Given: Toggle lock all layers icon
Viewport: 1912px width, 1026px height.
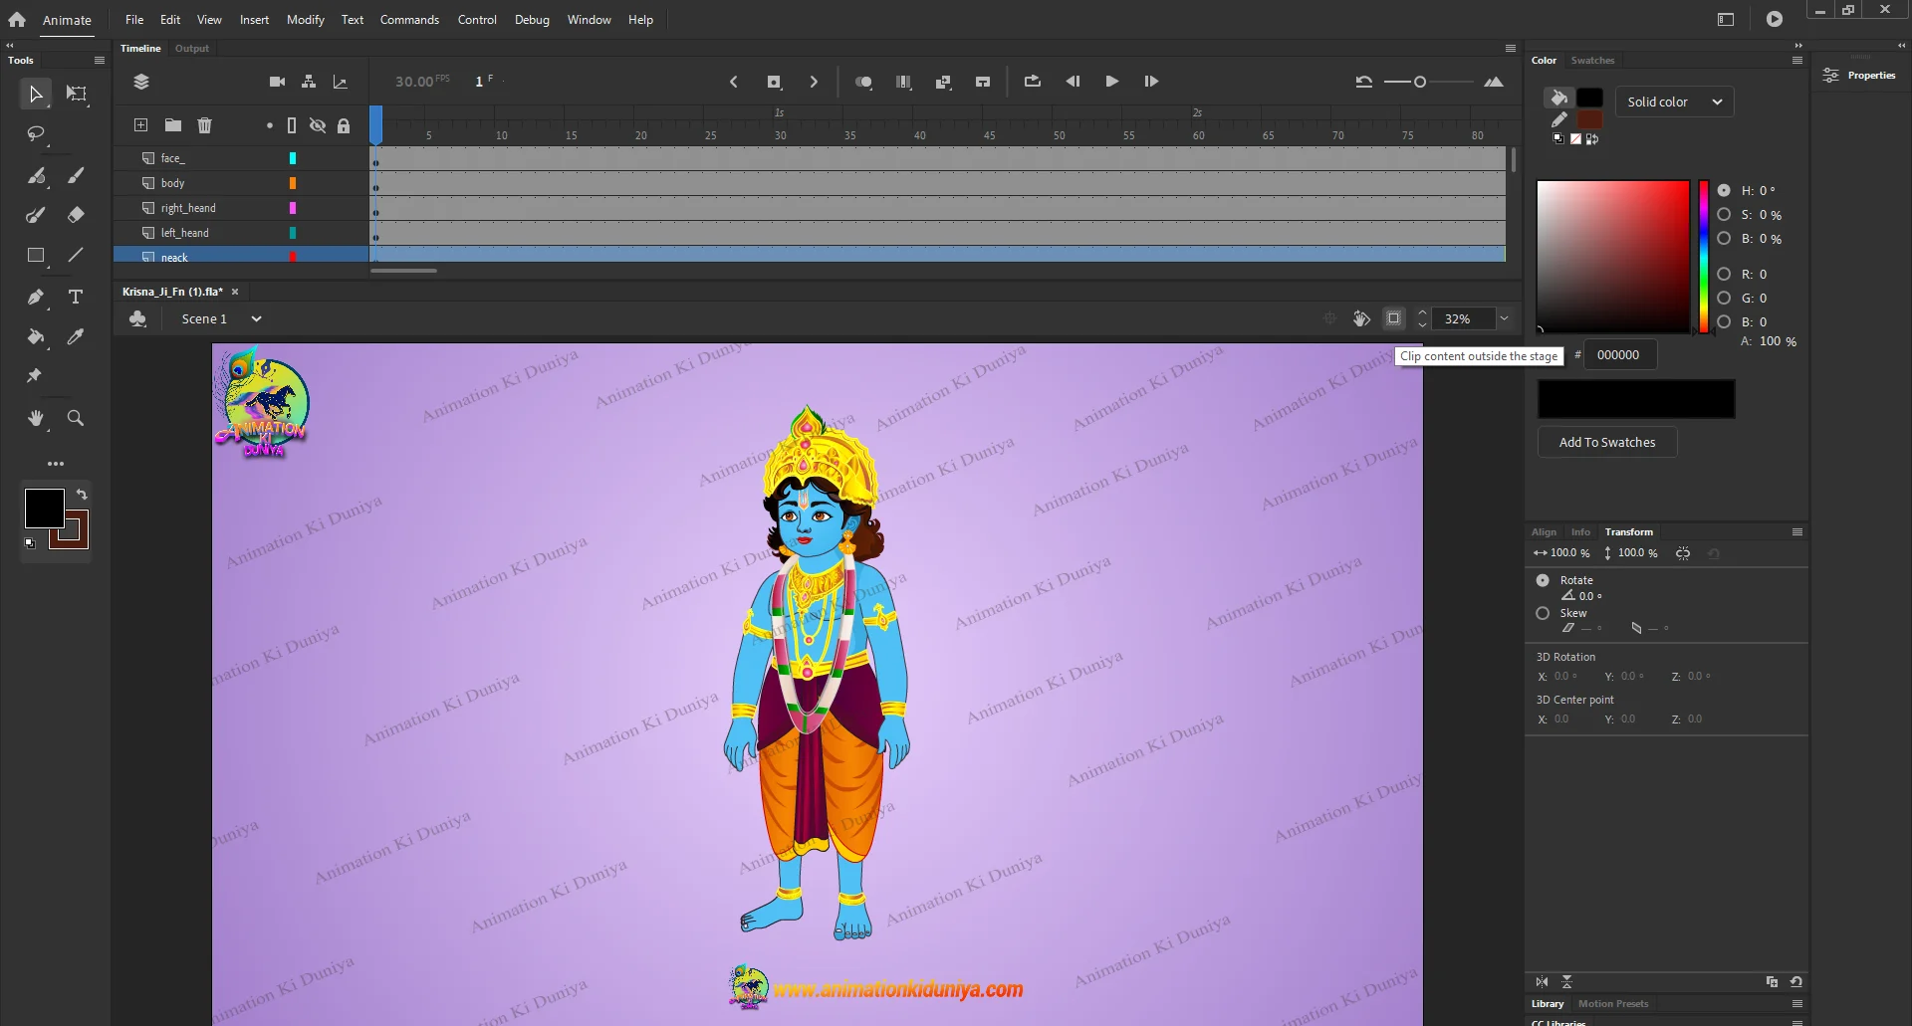Looking at the screenshot, I should pos(344,125).
